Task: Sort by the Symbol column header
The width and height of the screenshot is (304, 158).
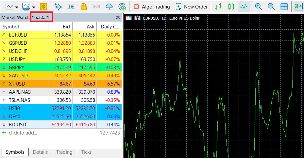Action: tap(24, 27)
